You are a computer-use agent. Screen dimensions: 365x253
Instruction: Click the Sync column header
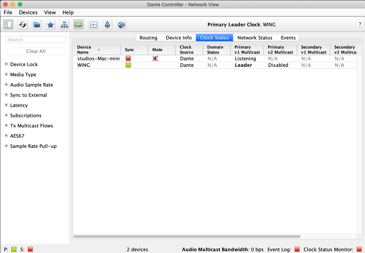coord(134,50)
